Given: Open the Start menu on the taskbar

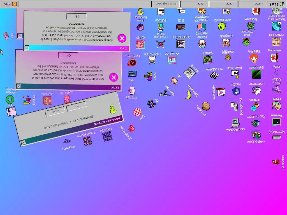Looking at the screenshot, I should click(277, 4).
